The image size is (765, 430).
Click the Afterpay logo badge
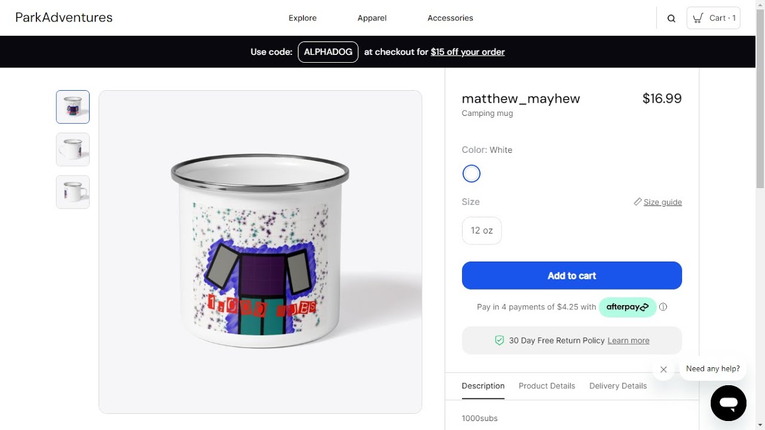627,307
